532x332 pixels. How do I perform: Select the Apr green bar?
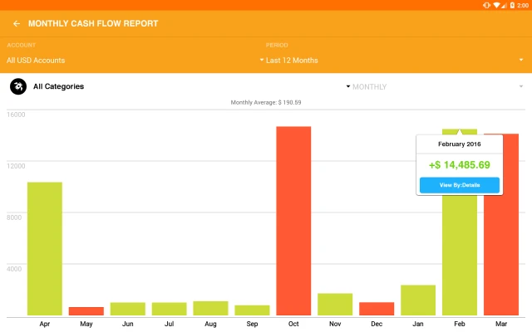(45, 249)
